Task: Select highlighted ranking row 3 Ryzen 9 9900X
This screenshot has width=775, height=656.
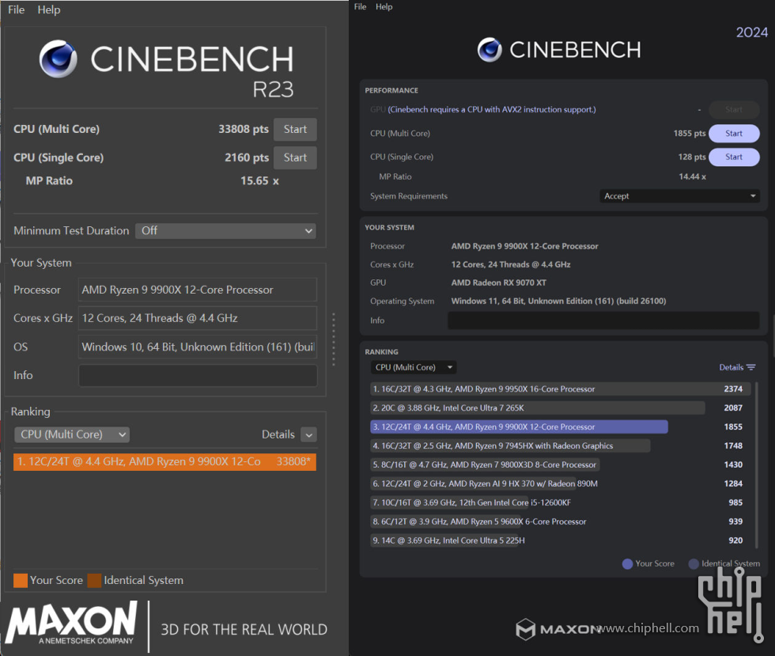Action: click(x=560, y=427)
